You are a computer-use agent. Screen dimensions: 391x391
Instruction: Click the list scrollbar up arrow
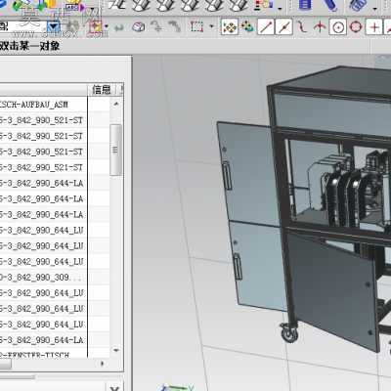coord(116,104)
